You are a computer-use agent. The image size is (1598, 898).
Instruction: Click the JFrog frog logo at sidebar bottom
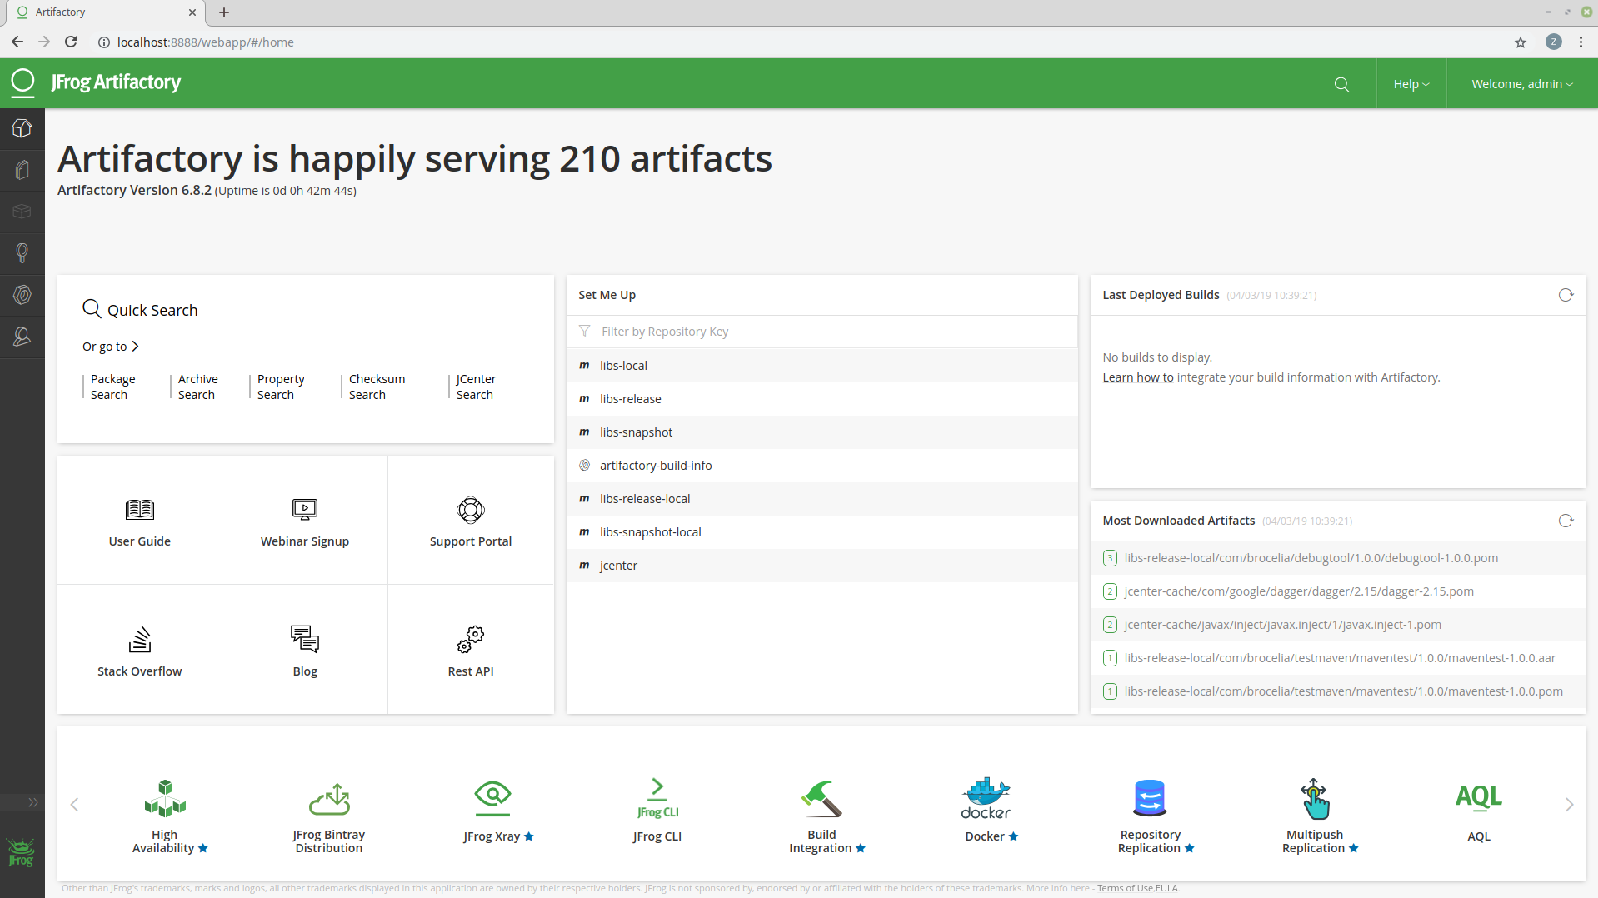click(x=22, y=853)
